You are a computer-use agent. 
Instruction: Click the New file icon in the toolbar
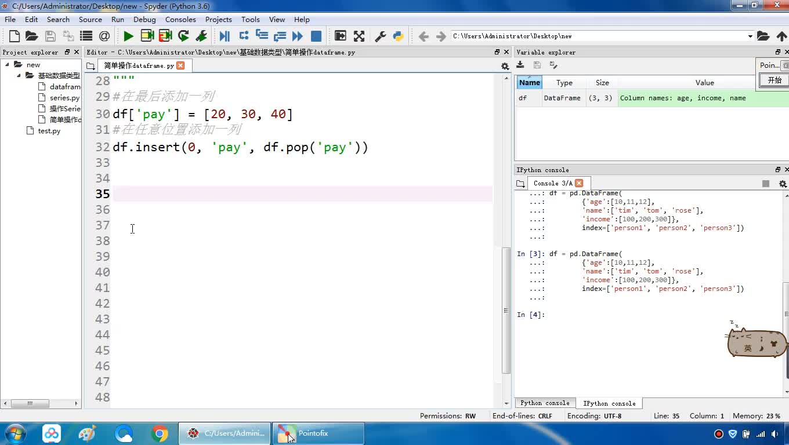tap(15, 36)
